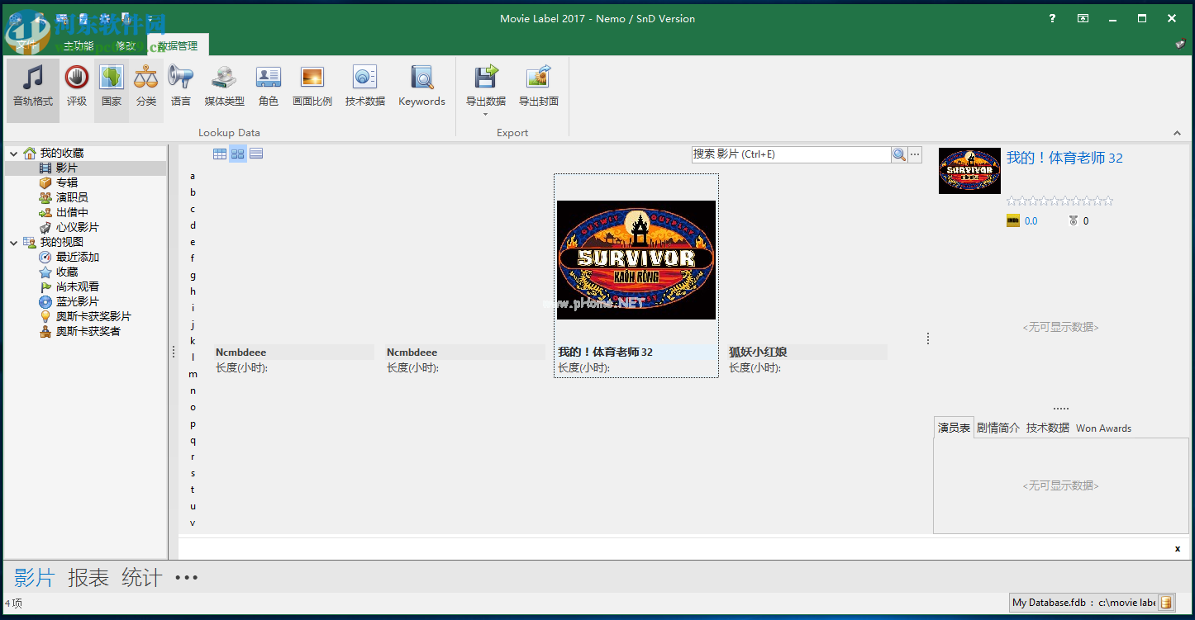Click the 搜索 影片 search field

point(791,154)
